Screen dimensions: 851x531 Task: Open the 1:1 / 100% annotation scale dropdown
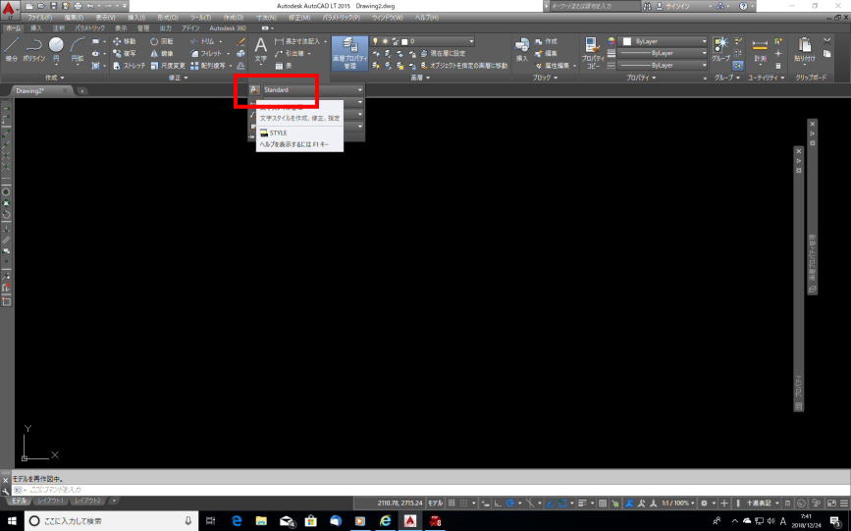tap(677, 504)
